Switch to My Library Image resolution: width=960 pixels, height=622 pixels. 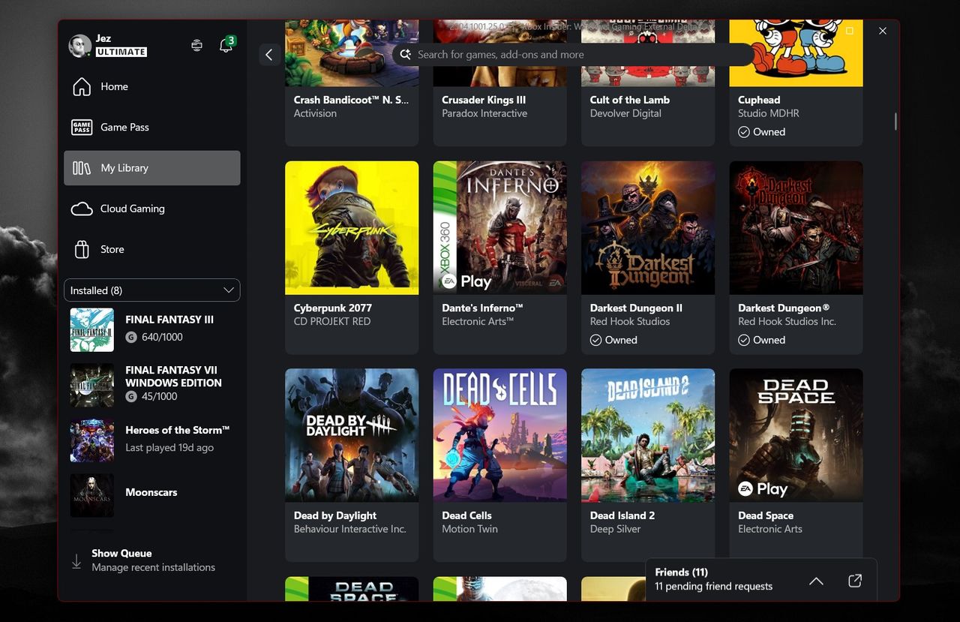[x=124, y=167]
